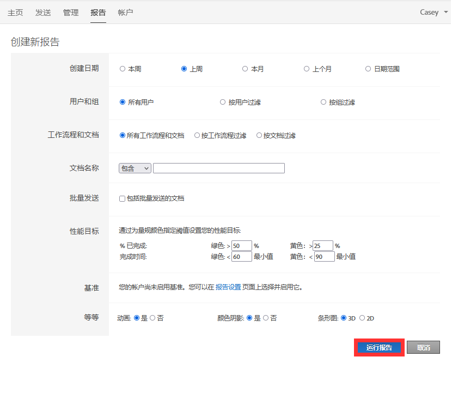Viewport: 452px width, 411px height.
Task: Click the 绿色 completion percentage field showing 50
Action: pos(242,245)
